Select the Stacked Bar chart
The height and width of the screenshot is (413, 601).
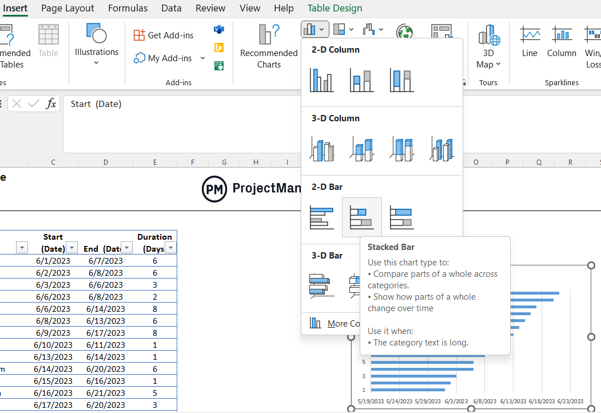click(x=361, y=217)
